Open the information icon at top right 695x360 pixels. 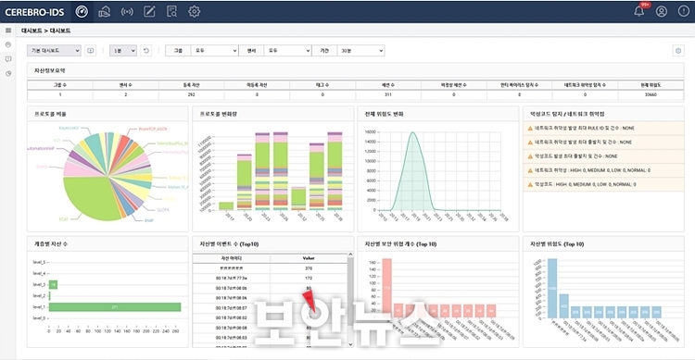click(684, 11)
